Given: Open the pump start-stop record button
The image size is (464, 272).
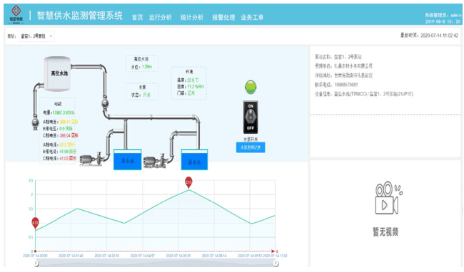Looking at the screenshot, I should pos(251,147).
